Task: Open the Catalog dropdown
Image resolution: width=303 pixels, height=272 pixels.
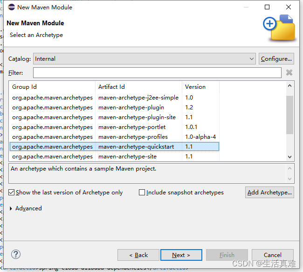Action: pyautogui.click(x=145, y=59)
